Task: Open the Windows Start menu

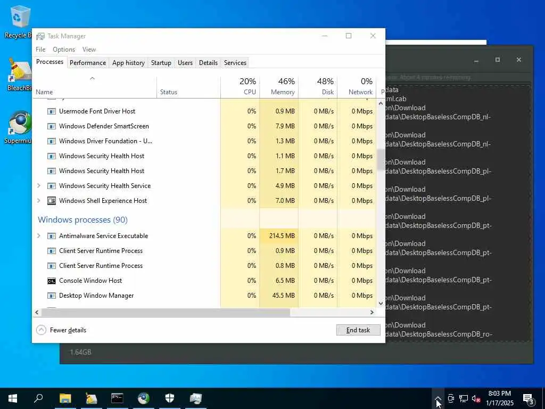Action: 13,398
